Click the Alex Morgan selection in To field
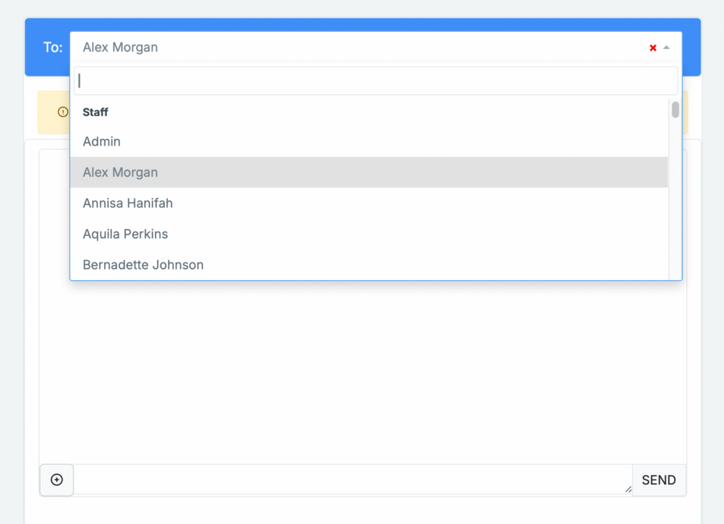Image resolution: width=724 pixels, height=524 pixels. click(120, 48)
